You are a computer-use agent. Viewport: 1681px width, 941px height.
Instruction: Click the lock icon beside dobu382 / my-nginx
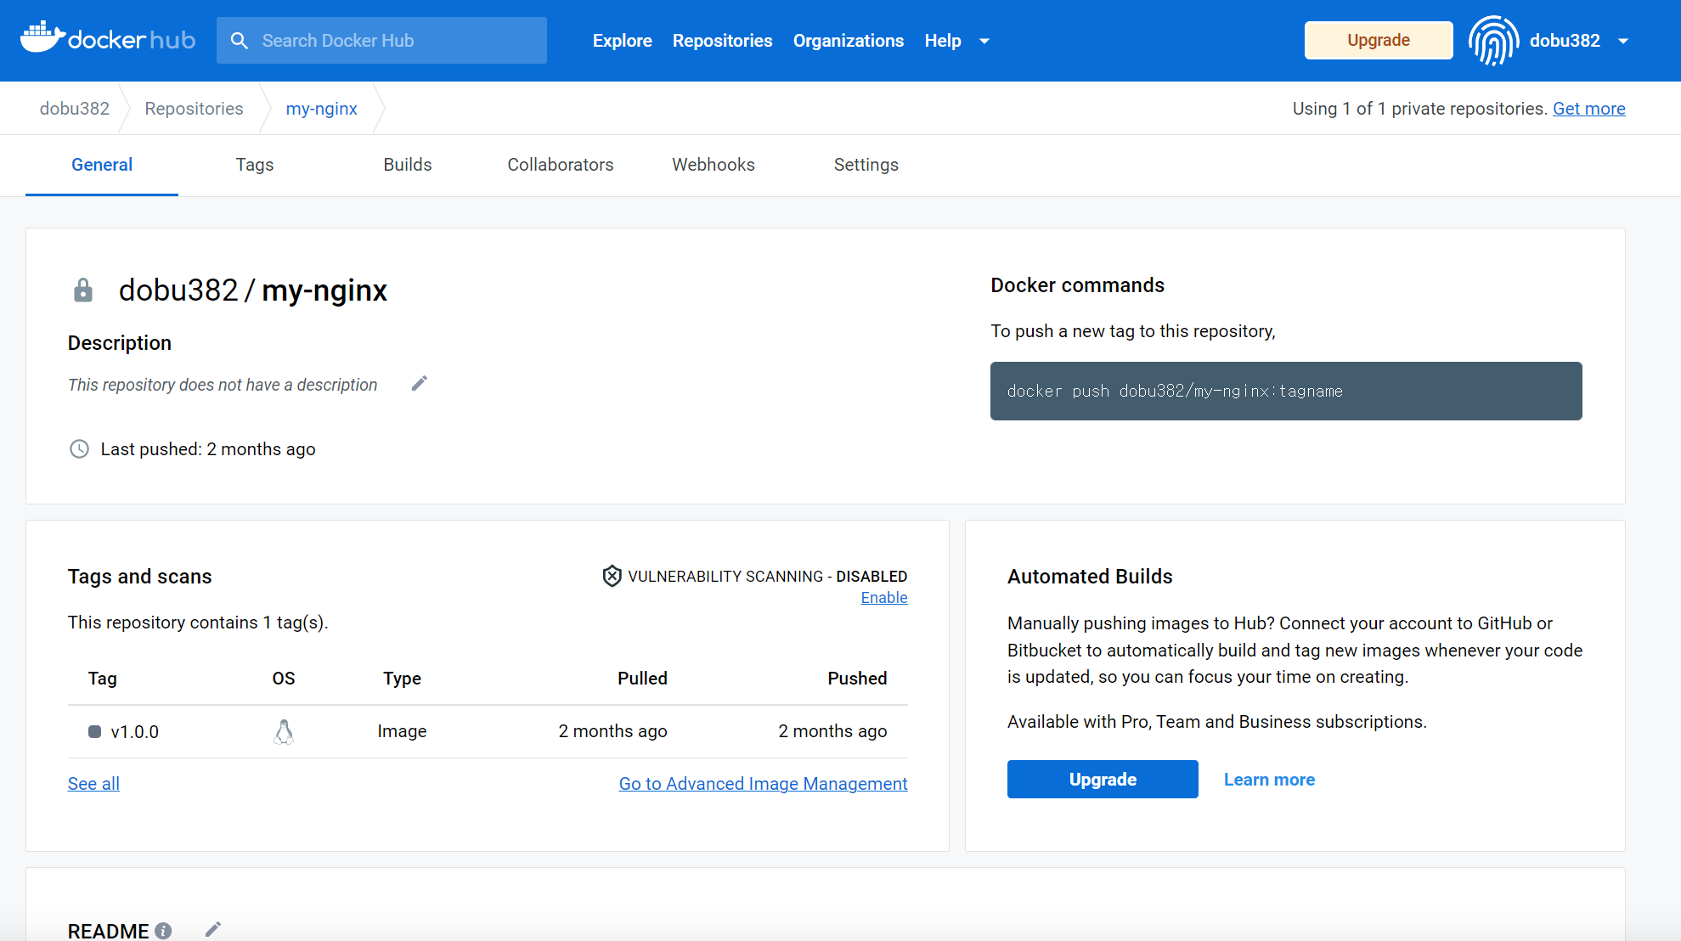tap(83, 290)
